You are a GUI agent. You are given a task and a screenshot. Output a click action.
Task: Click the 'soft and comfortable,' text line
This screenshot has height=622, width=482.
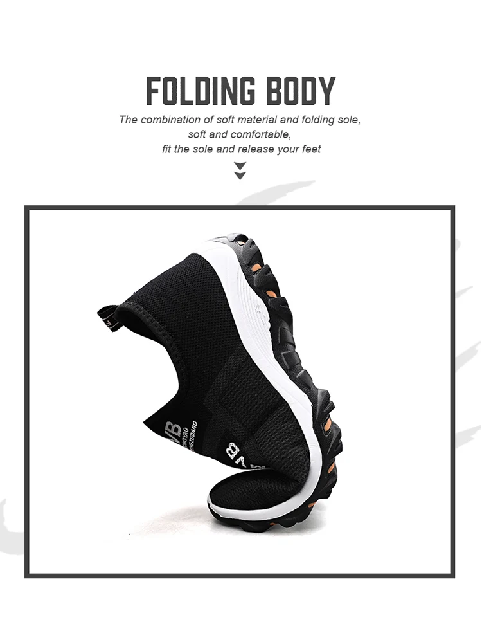240,134
